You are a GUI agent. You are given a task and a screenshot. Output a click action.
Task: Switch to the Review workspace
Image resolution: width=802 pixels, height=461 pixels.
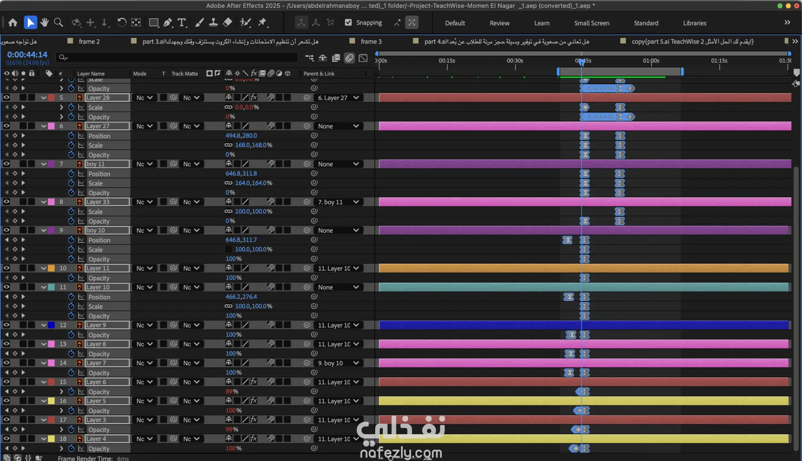(x=499, y=23)
